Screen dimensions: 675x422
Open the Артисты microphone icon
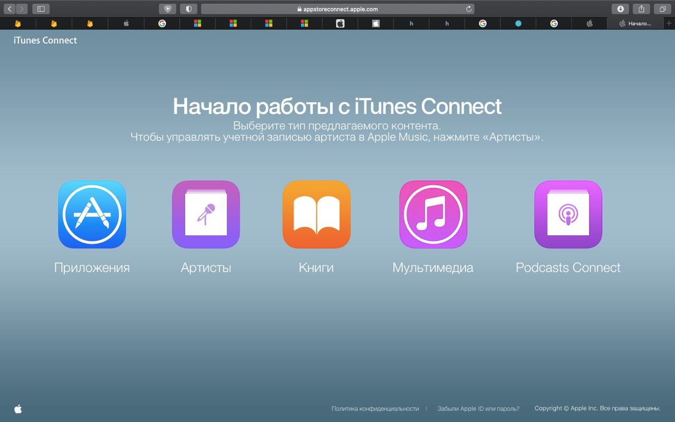point(206,214)
